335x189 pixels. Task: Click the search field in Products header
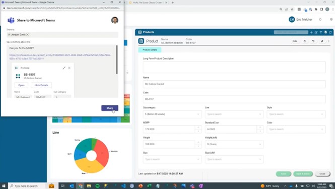[x=291, y=32]
